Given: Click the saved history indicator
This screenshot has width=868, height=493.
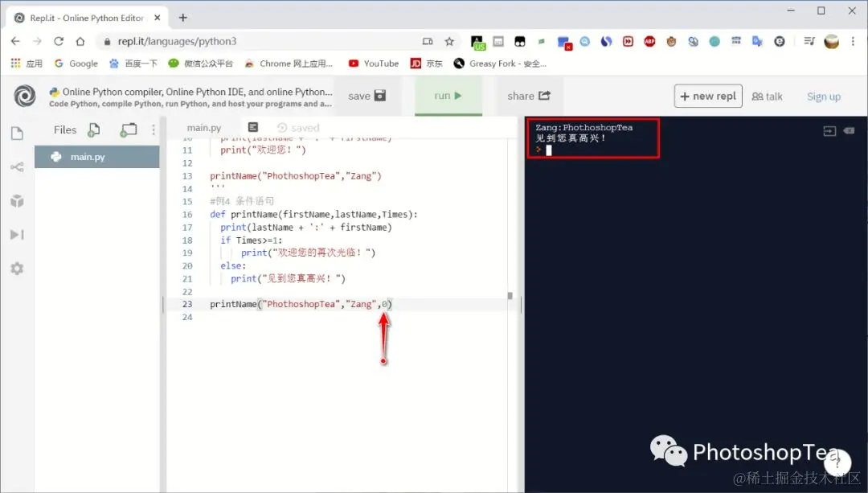Looking at the screenshot, I should pos(298,127).
